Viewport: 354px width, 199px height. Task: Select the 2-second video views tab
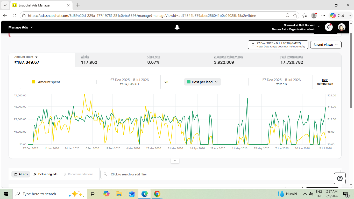242,60
